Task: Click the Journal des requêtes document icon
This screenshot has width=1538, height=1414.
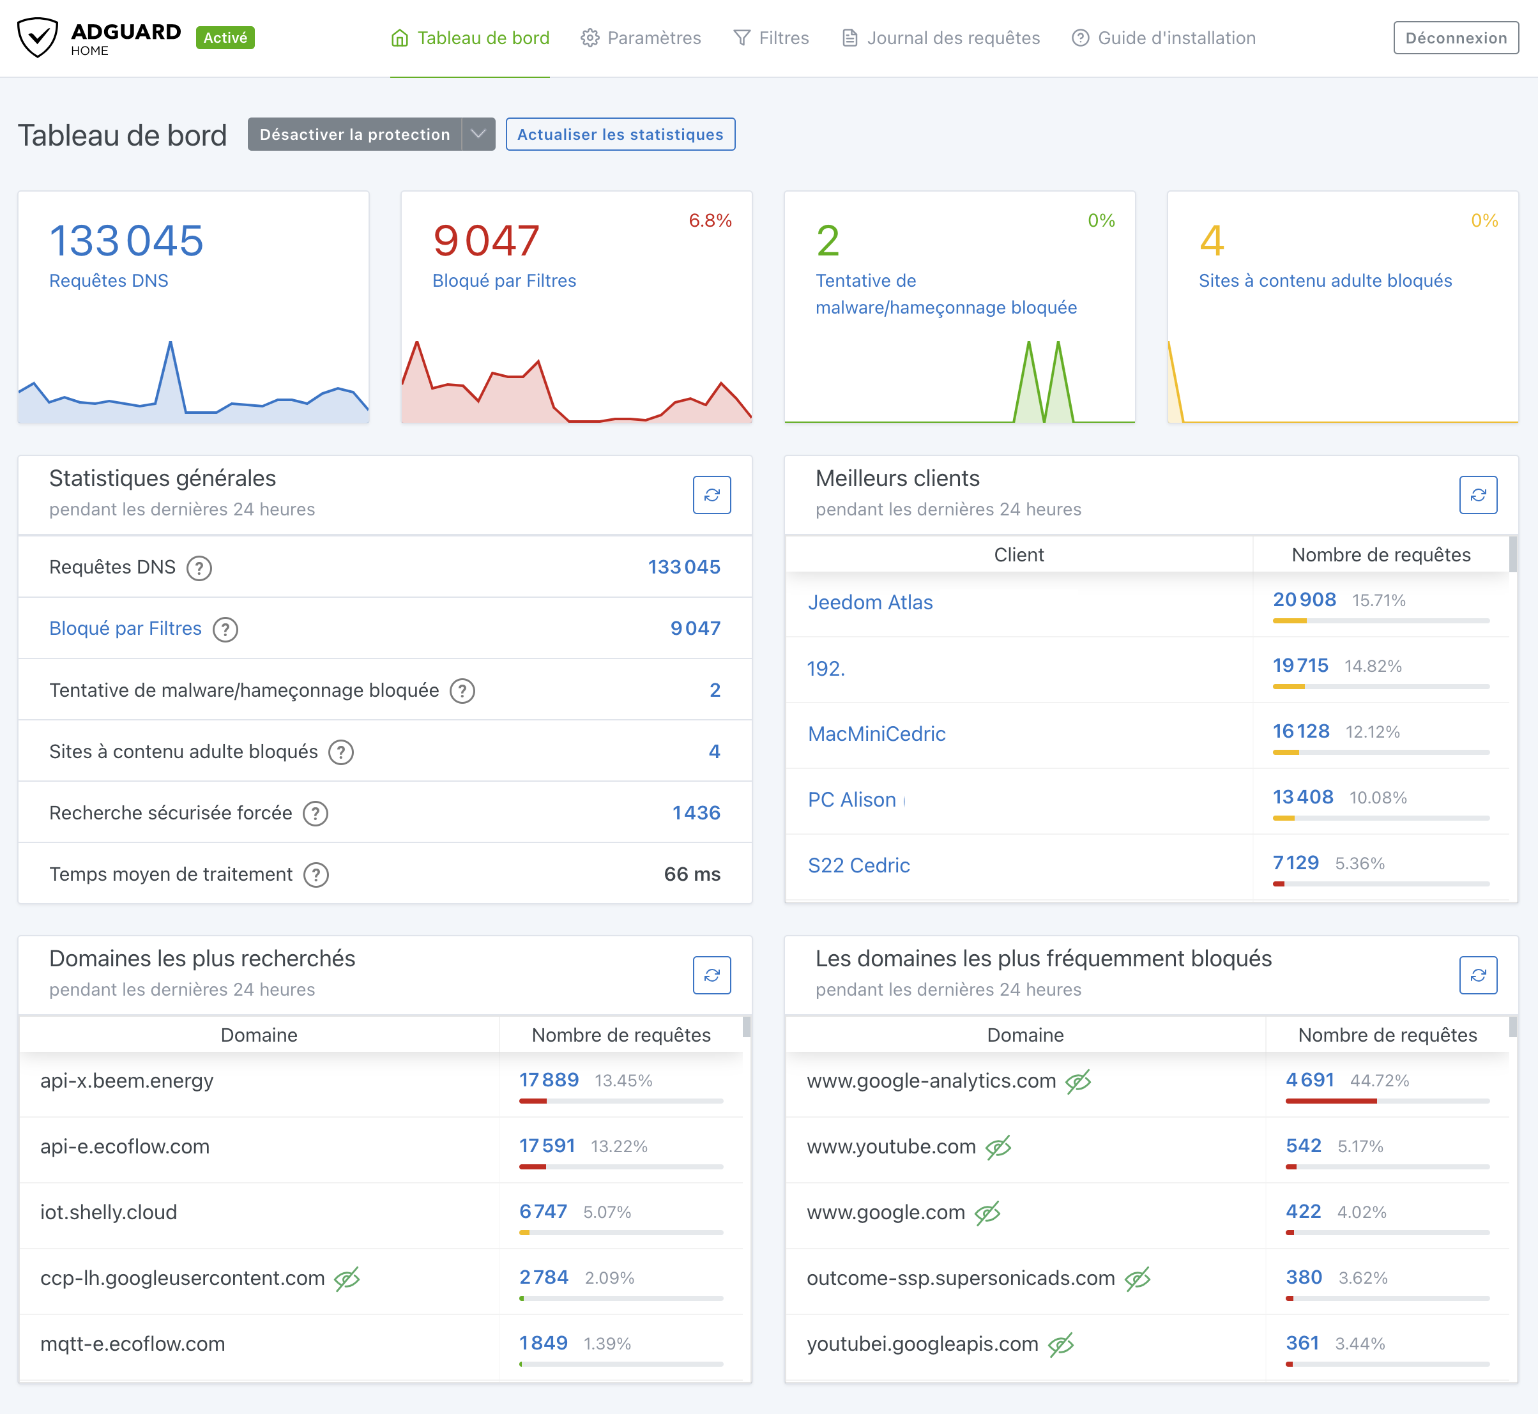Action: point(849,38)
